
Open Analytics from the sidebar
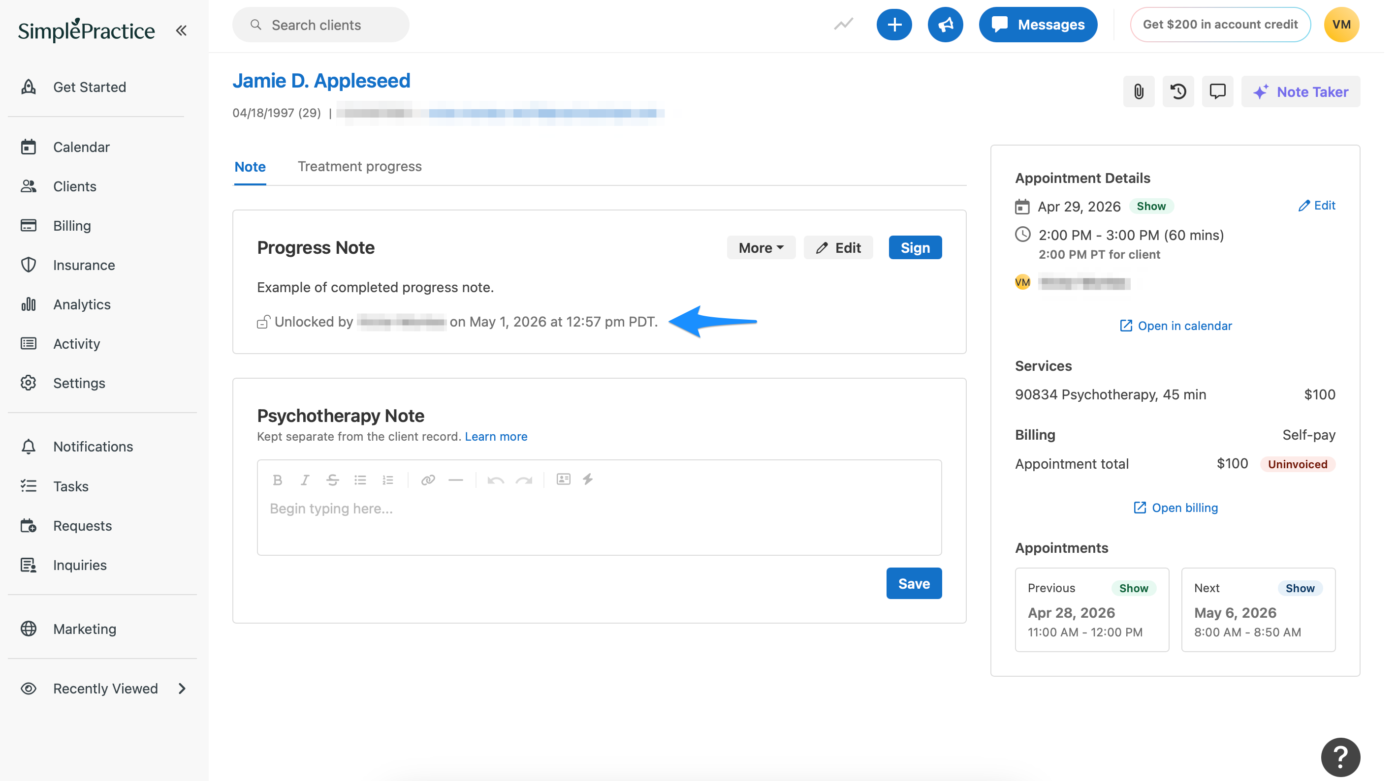point(81,304)
